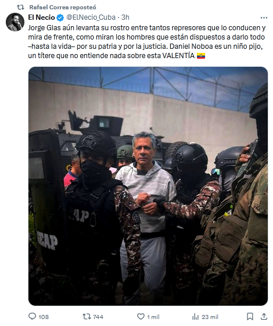Open the El Necio display name
The height and width of the screenshot is (326, 273).
coord(41,17)
